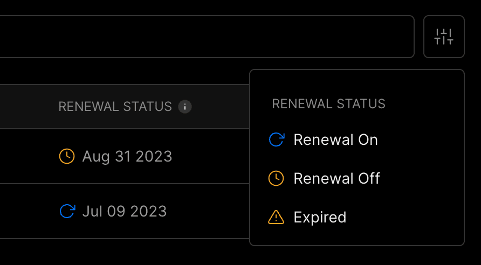
Task: Click the blue refresh icon next to Renewal On
Action: [x=276, y=140]
